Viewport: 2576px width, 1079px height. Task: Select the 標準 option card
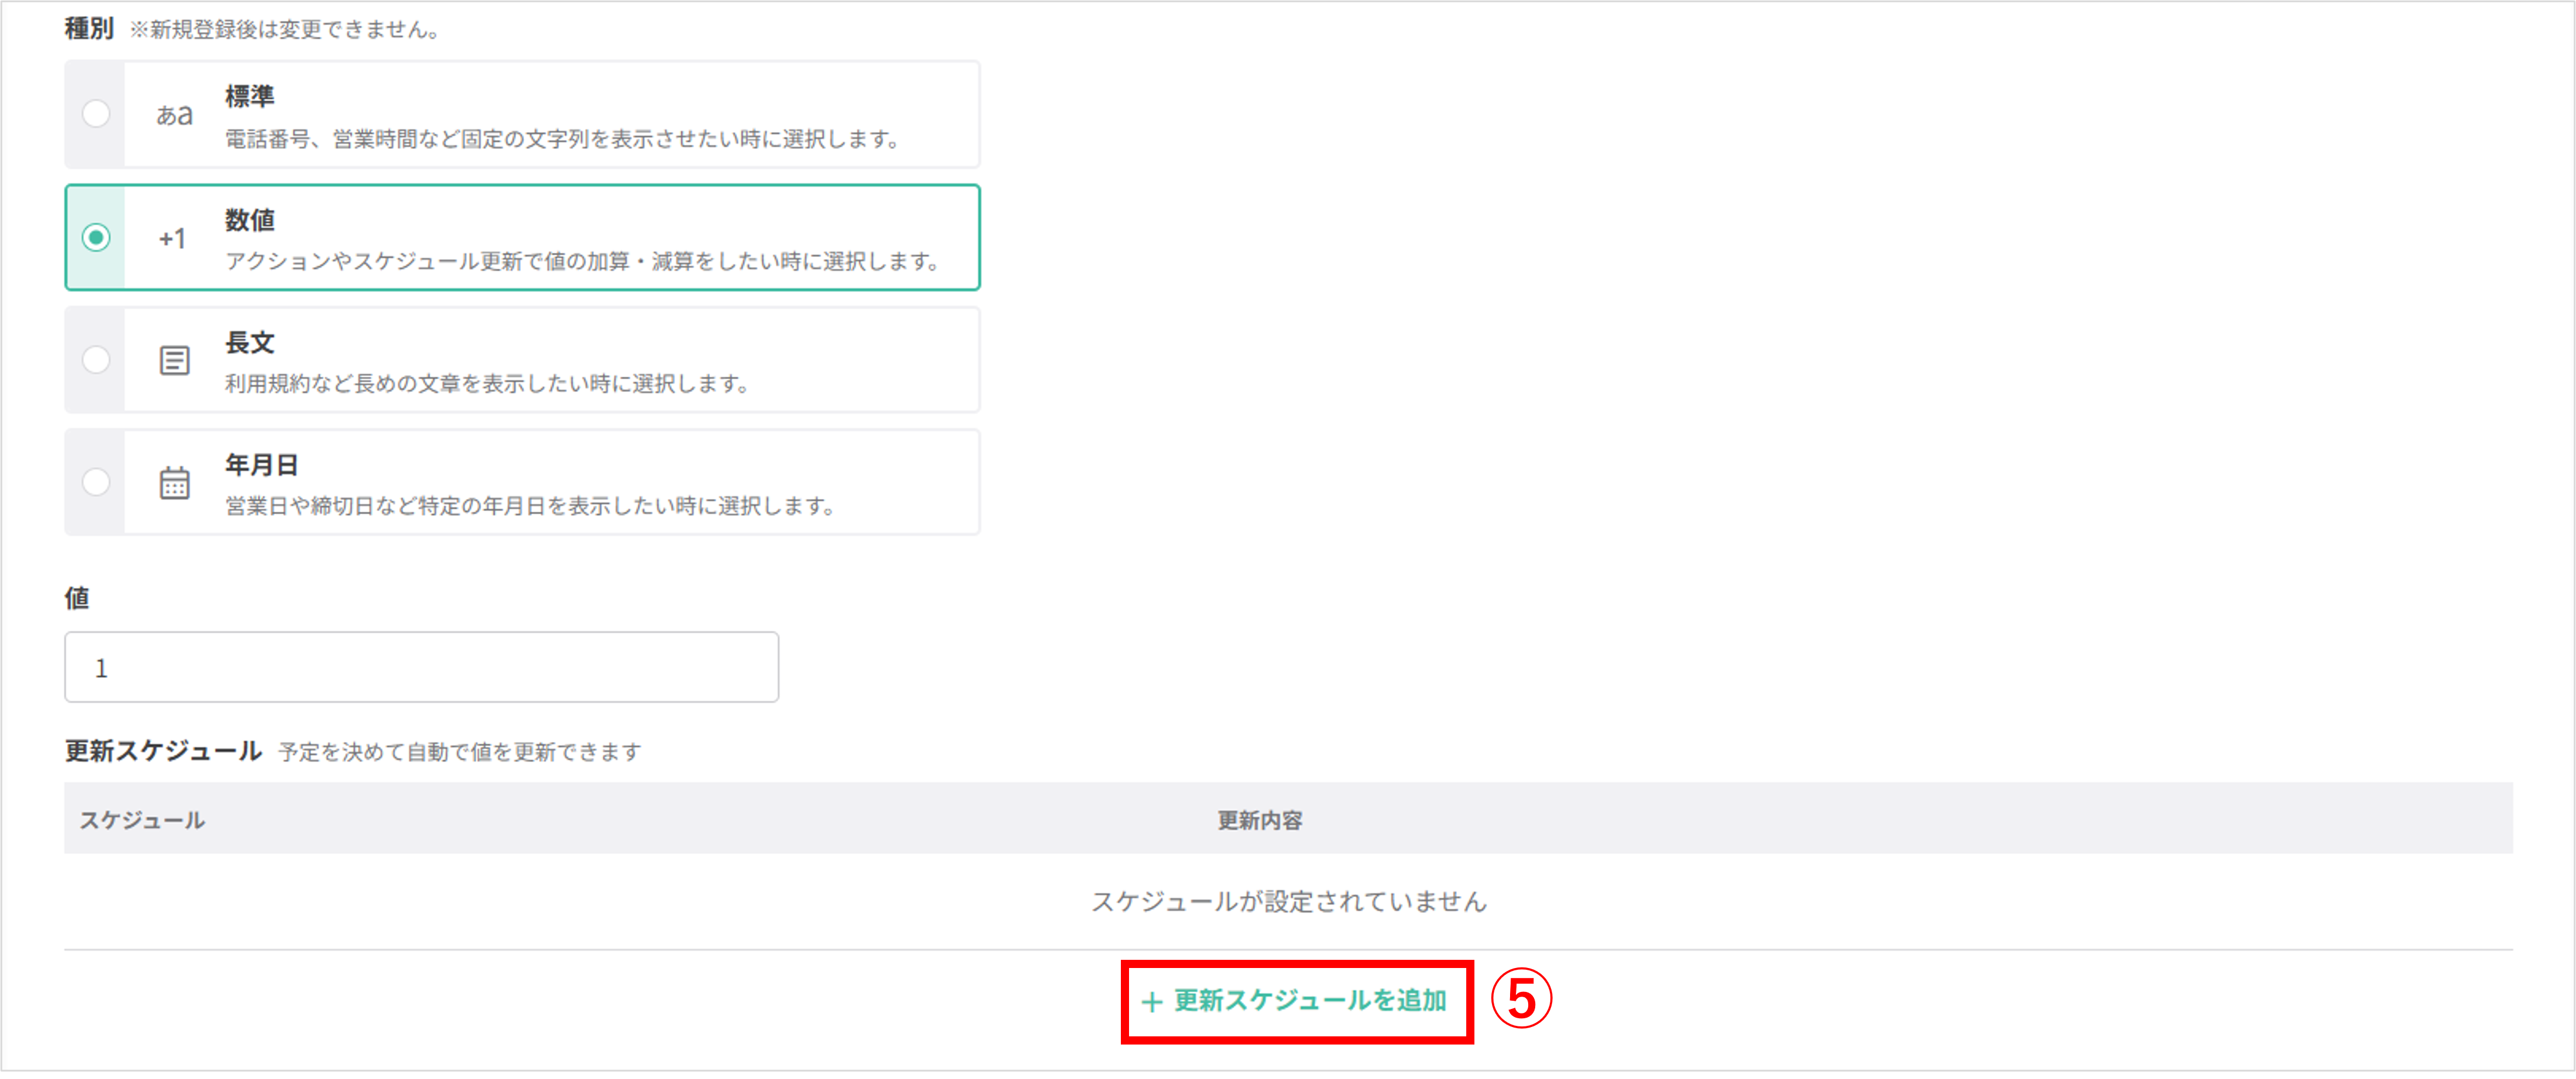click(x=550, y=114)
